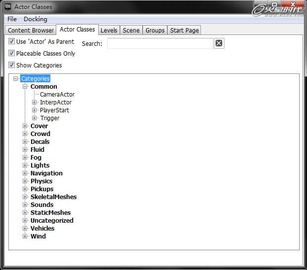The image size is (307, 270).
Task: Uncheck Placeable Classes Only
Action: [11, 53]
